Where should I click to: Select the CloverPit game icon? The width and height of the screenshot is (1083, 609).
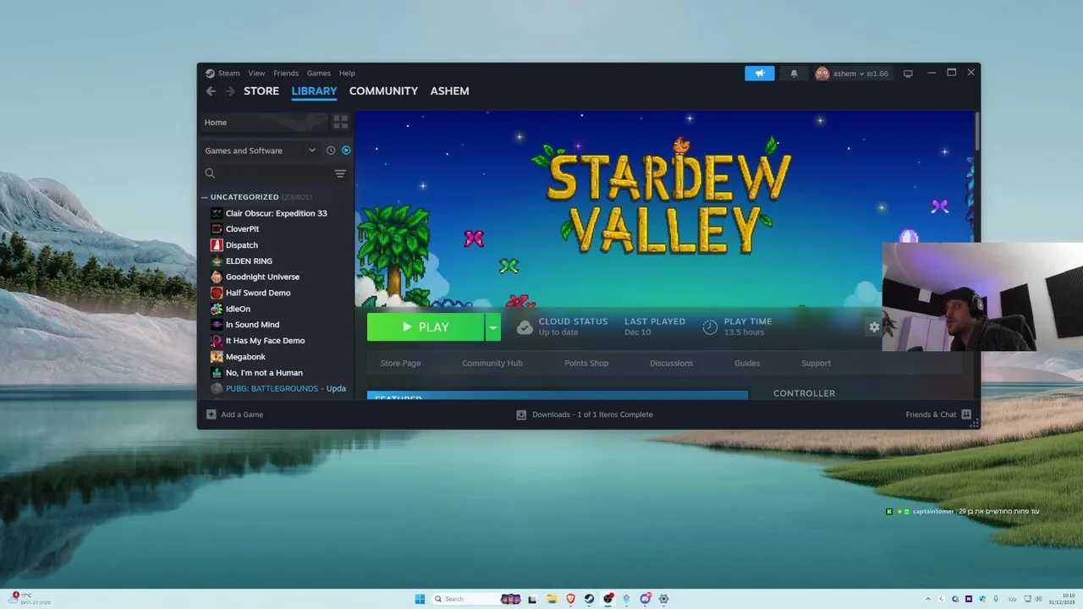point(217,229)
